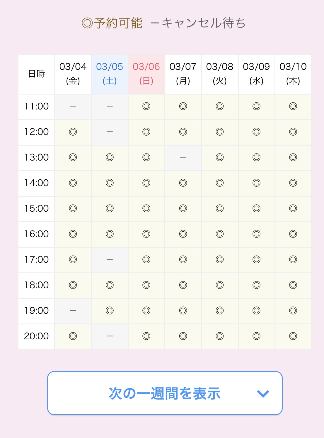This screenshot has height=438, width=324.
Task: Book the 03/10 17:00 slot
Action: tap(293, 260)
